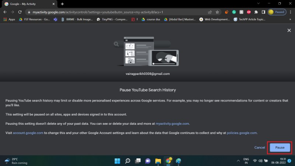Open the weather widget
Image resolution: width=295 pixels, height=166 pixels.
point(16,161)
